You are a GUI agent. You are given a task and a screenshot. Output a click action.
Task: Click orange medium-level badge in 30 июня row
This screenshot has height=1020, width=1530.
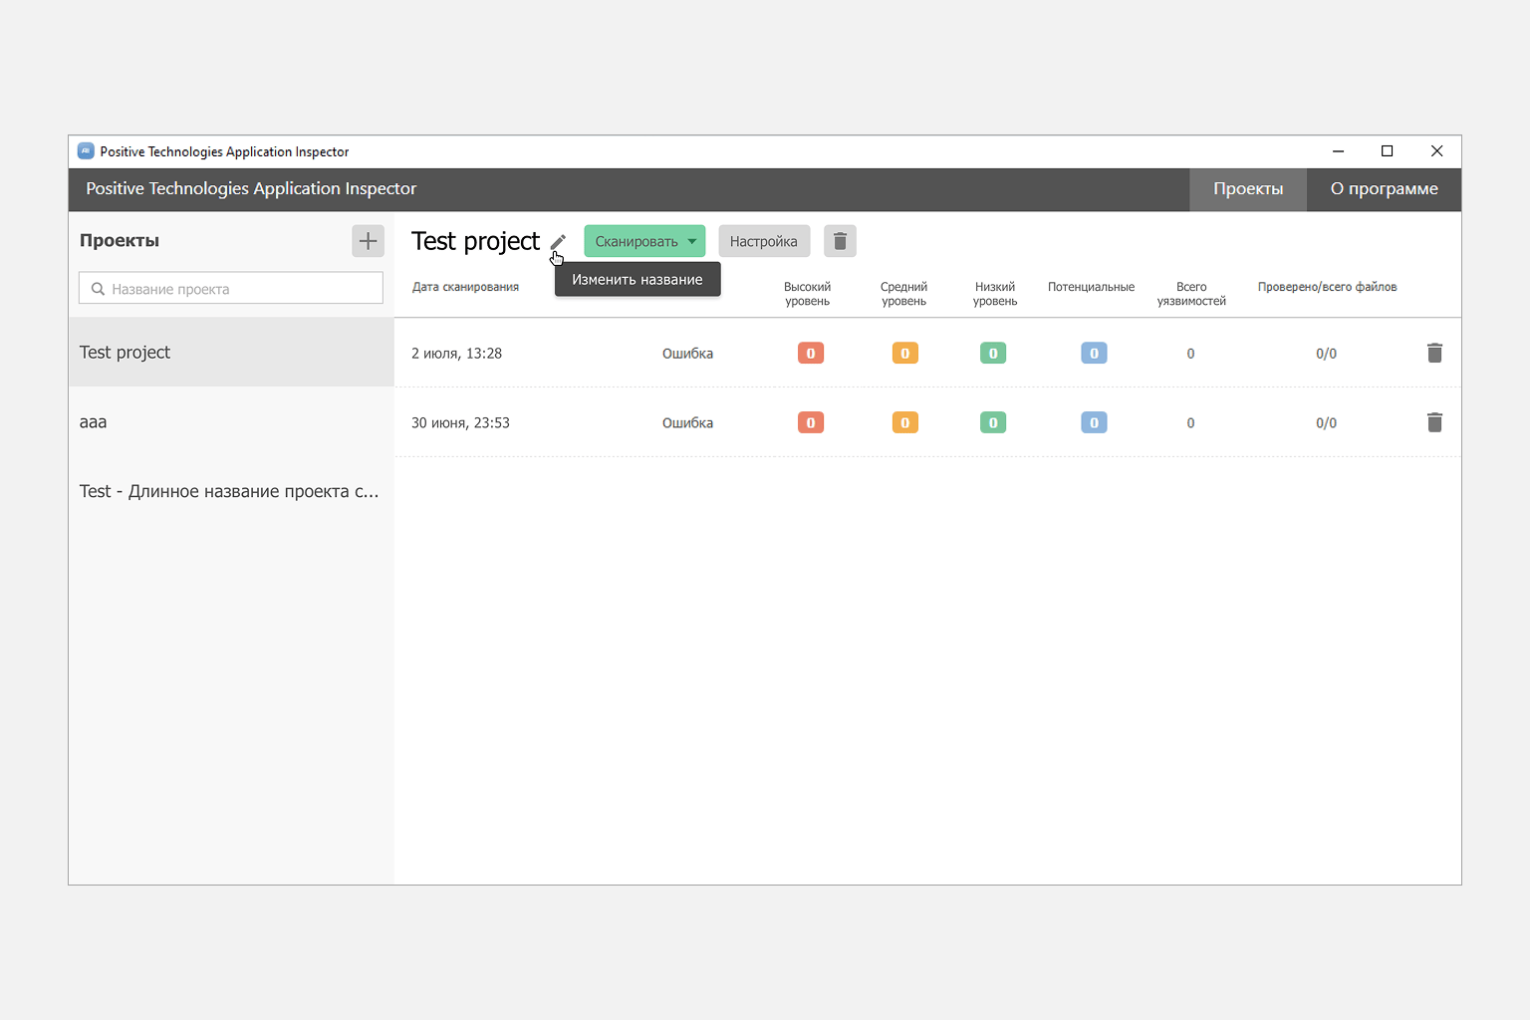tap(904, 423)
